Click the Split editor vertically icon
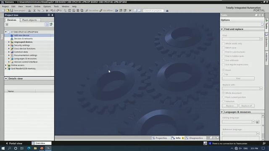Viewport: 269px width, 151px height. pos(139,10)
